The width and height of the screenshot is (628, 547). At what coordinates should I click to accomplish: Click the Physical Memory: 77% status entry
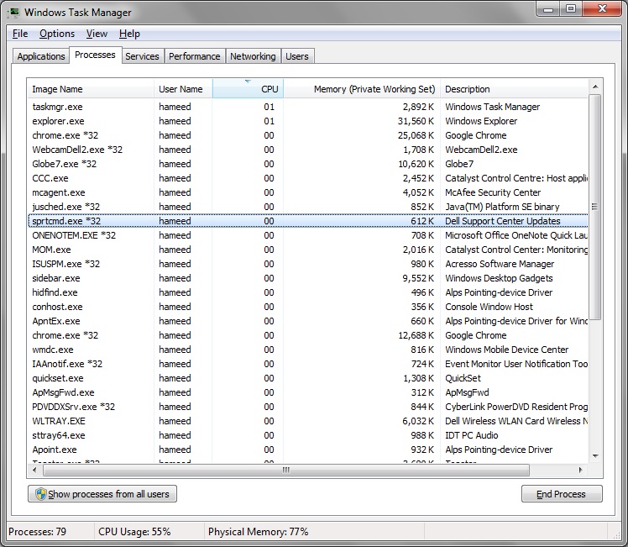[x=259, y=532]
